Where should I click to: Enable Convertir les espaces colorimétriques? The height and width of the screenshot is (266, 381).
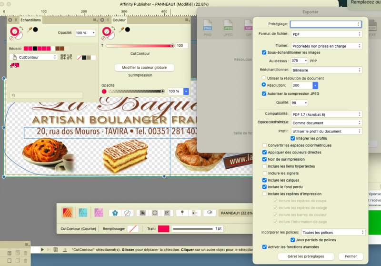[264, 145]
